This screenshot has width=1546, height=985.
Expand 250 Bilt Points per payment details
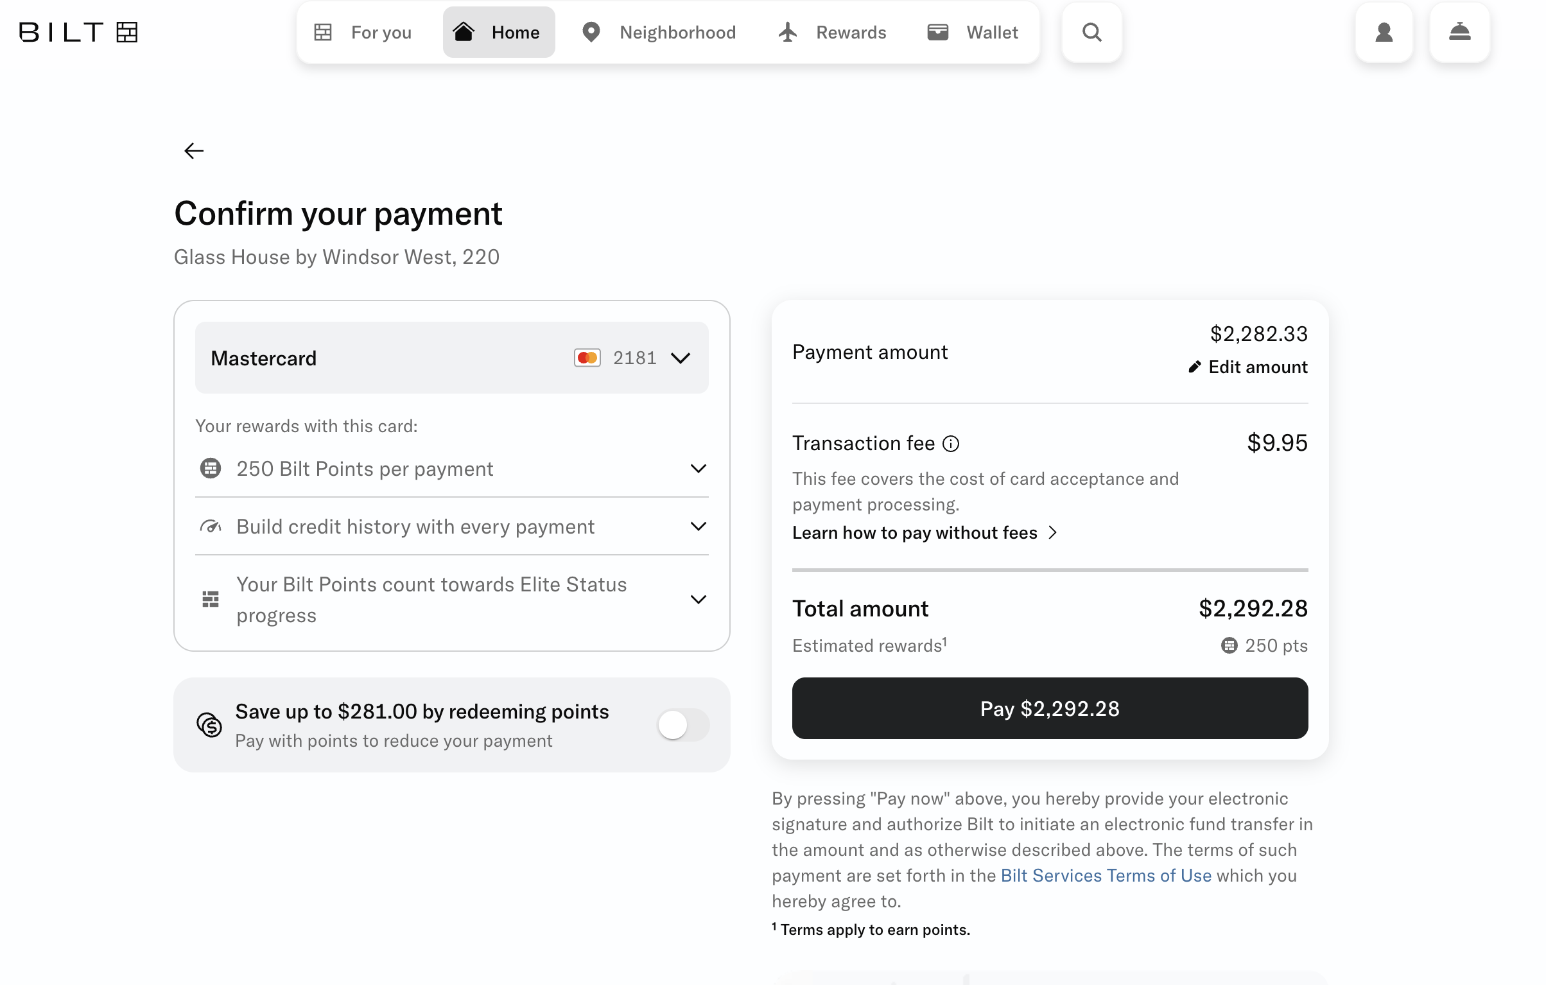point(699,468)
